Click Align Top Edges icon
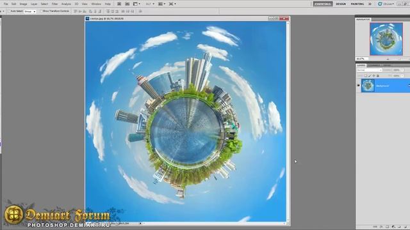 [76, 11]
